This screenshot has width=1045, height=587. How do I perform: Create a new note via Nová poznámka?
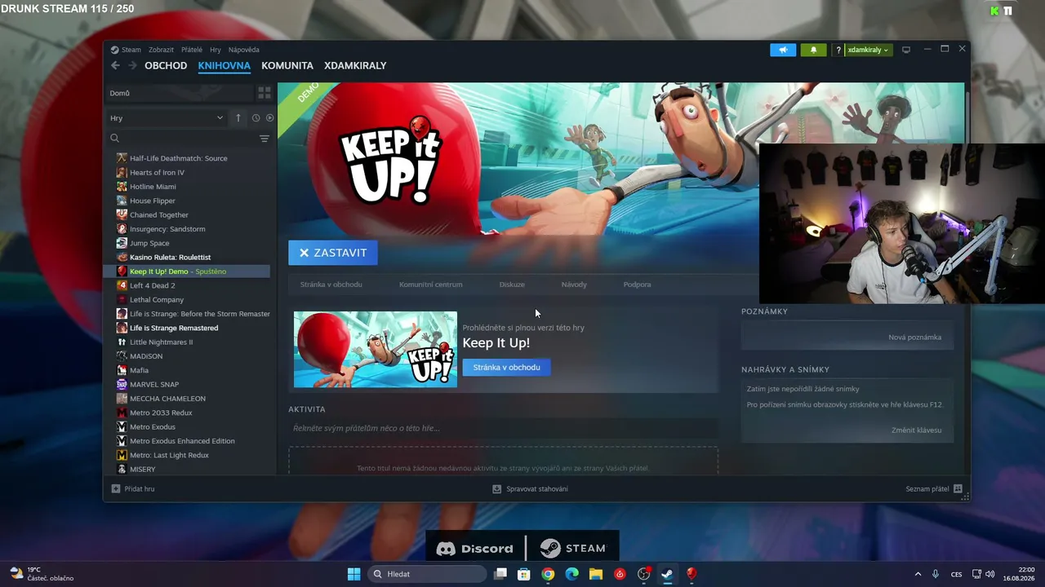915,338
